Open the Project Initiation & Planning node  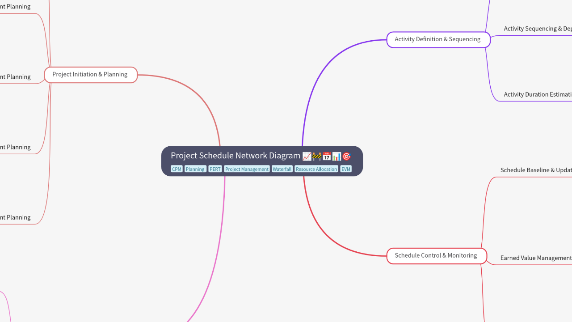pyautogui.click(x=91, y=75)
